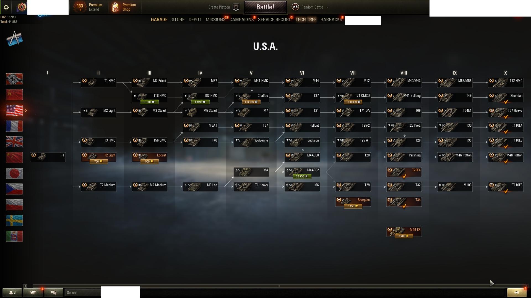Expand the Random Battle mode dropdown
Image resolution: width=531 pixels, height=298 pixels.
310,7
